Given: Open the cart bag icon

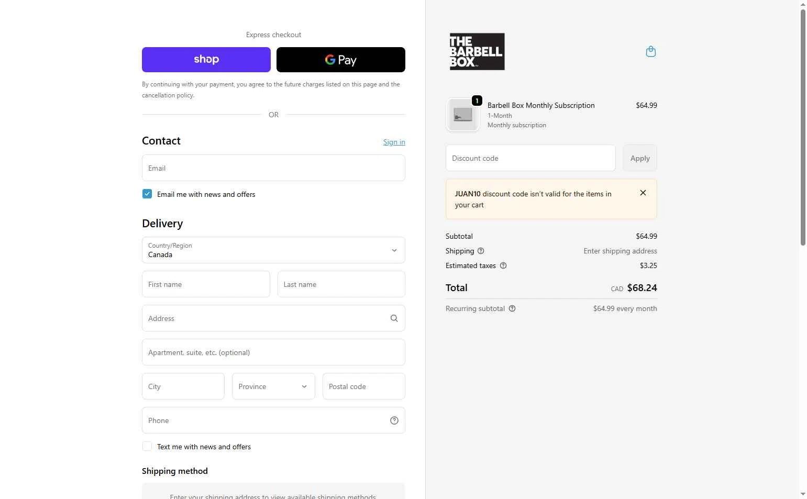Looking at the screenshot, I should tap(651, 51).
